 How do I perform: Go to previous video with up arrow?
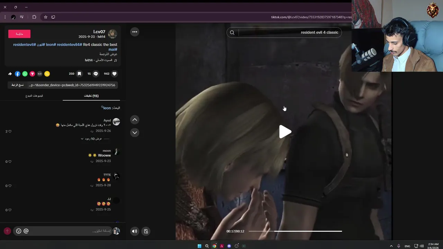click(135, 120)
